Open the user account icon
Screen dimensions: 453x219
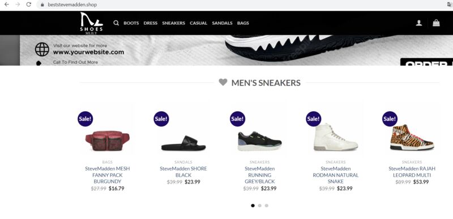(419, 23)
